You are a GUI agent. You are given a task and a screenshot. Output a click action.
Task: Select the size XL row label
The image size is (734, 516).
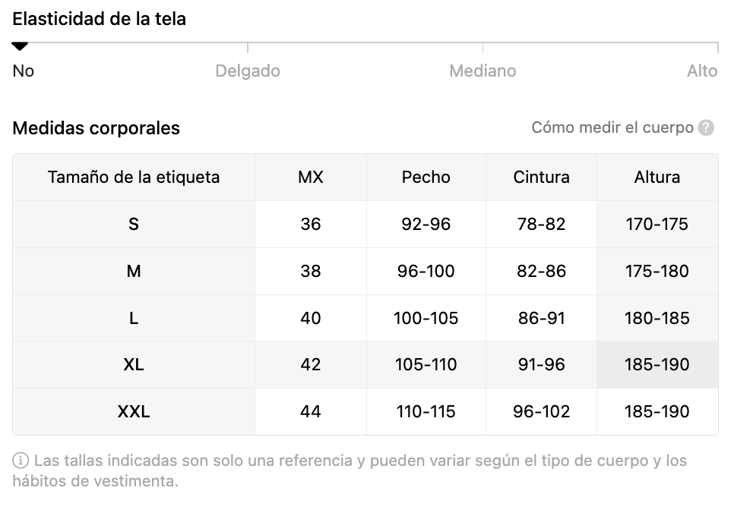(134, 364)
